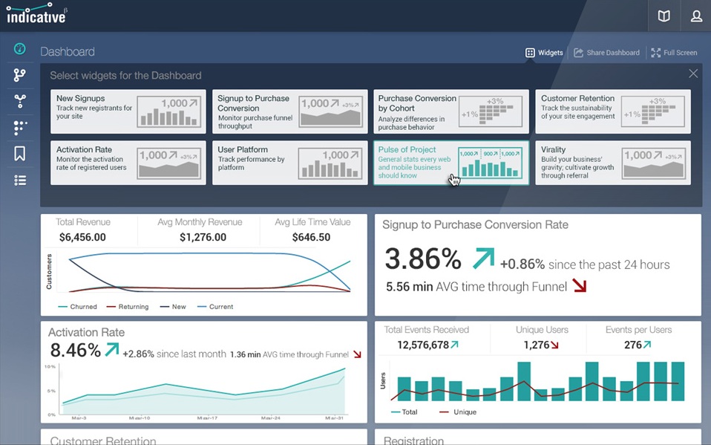Image resolution: width=711 pixels, height=445 pixels.
Task: Close the widget selection panel
Action: point(693,73)
